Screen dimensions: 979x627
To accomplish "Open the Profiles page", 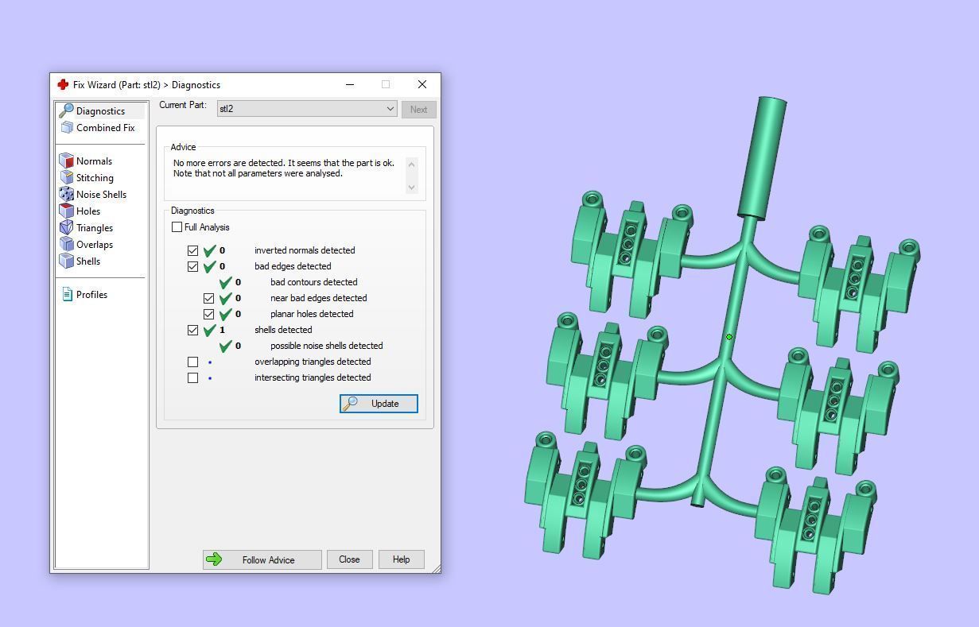I will tap(91, 295).
